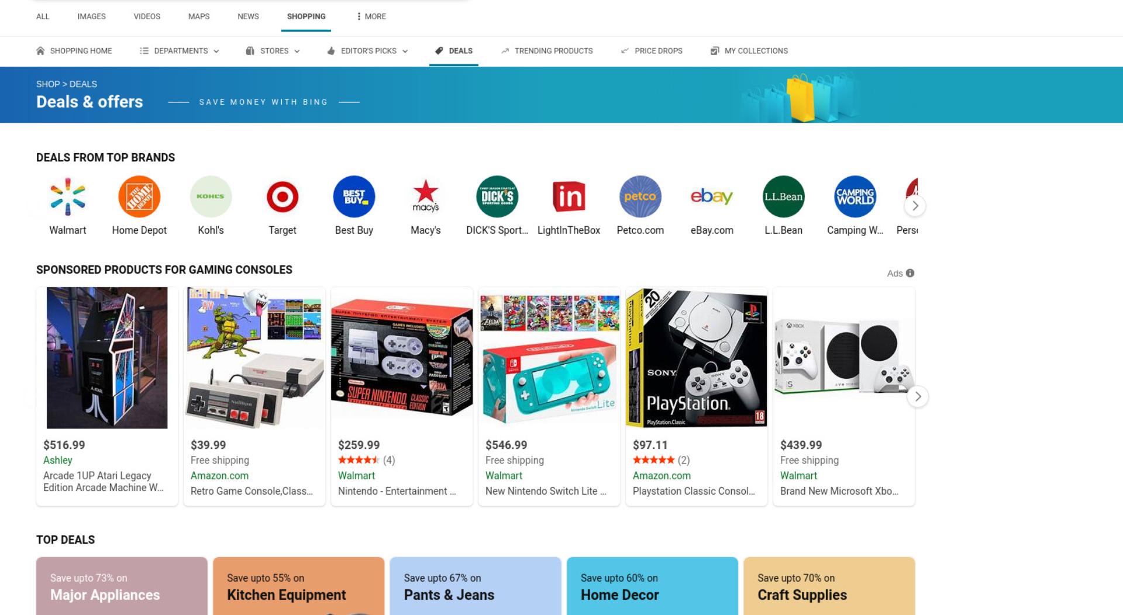Open Playstation Classic Console title link
1123x615 pixels.
pos(694,491)
